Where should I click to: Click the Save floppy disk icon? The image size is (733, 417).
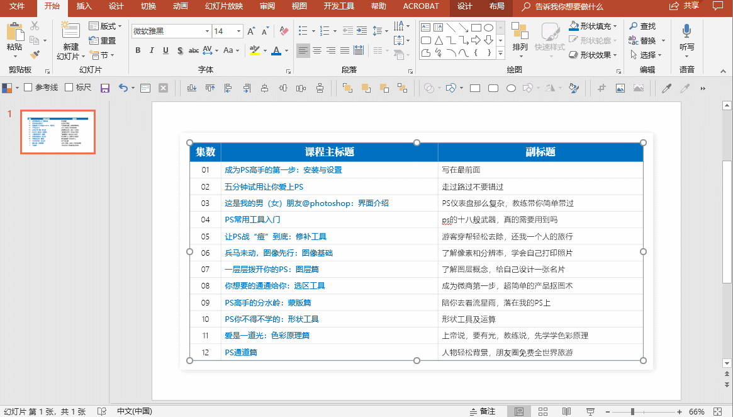pos(104,88)
